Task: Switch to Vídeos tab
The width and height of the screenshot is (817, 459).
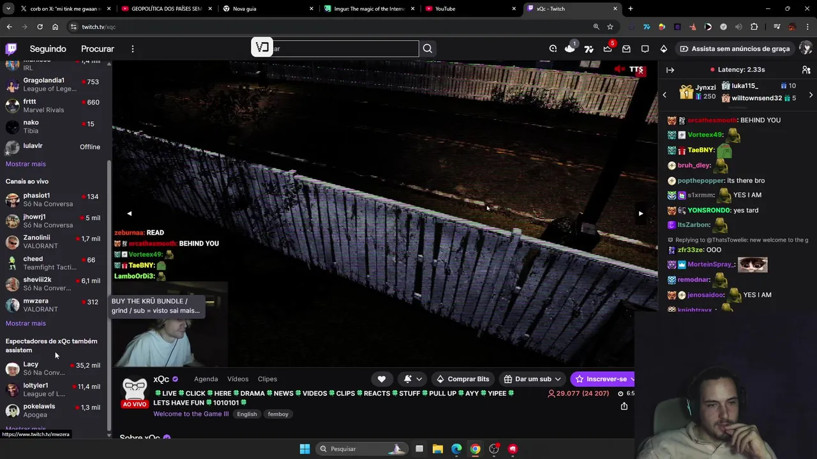Action: click(237, 379)
